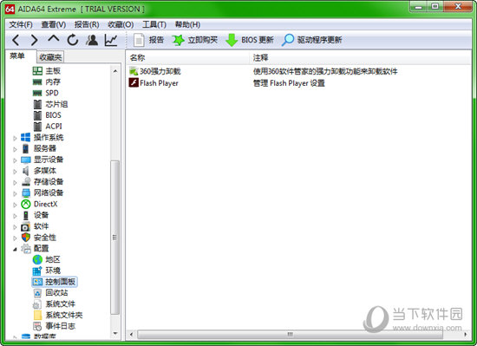Select the 内存 memory icon in tree

37,82
